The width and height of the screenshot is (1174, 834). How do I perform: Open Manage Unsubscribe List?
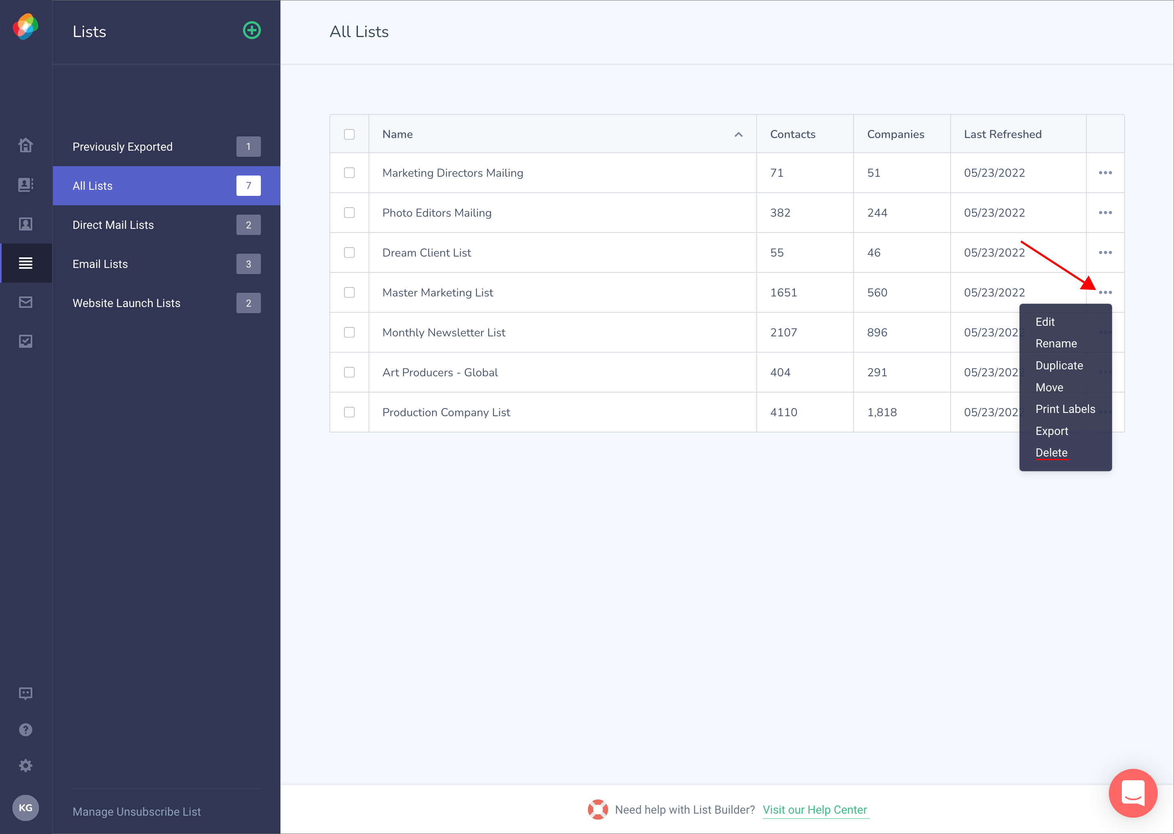click(x=137, y=812)
